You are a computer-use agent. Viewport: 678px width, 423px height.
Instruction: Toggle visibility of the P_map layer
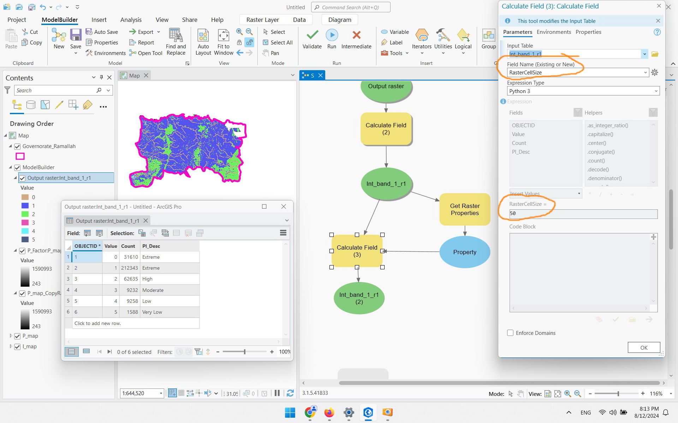(17, 336)
